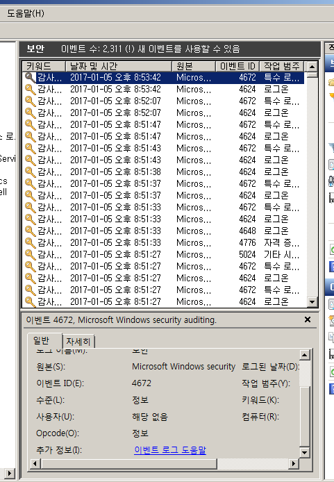Click key icon of 8:51:37 event 4672
This screenshot has height=482, width=334.
(x=30, y=183)
